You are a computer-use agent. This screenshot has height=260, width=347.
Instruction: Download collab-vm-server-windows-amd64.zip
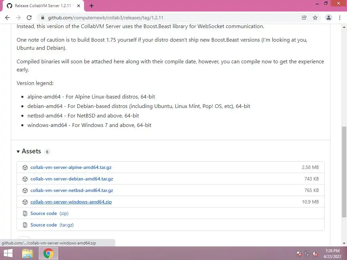[x=71, y=202]
